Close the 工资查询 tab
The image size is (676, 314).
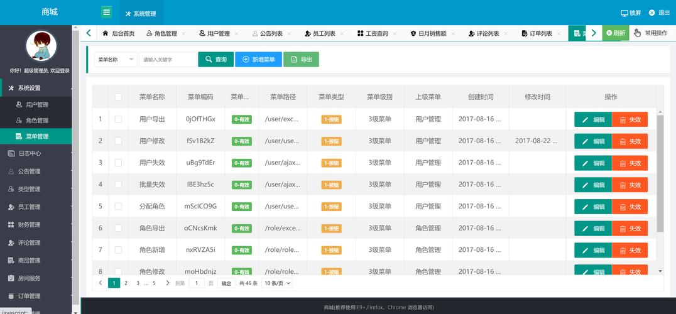[395, 33]
